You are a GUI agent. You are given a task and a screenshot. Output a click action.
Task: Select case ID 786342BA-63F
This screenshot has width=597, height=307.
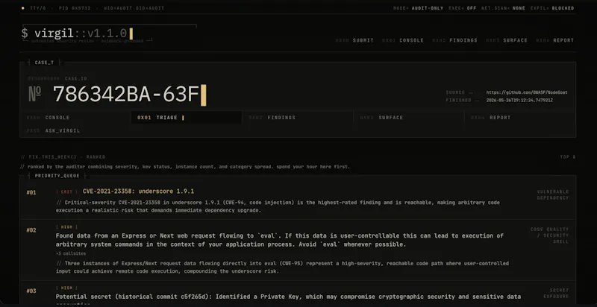126,94
